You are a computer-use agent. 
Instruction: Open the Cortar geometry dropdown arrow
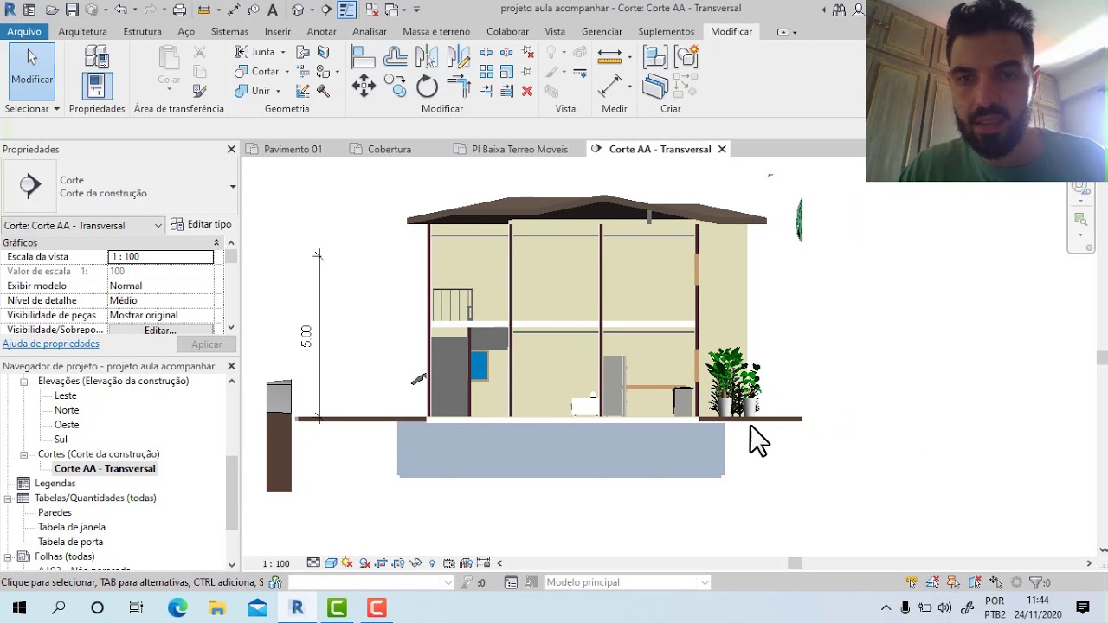tap(287, 72)
